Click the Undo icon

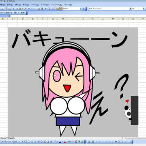click(x=29, y=9)
